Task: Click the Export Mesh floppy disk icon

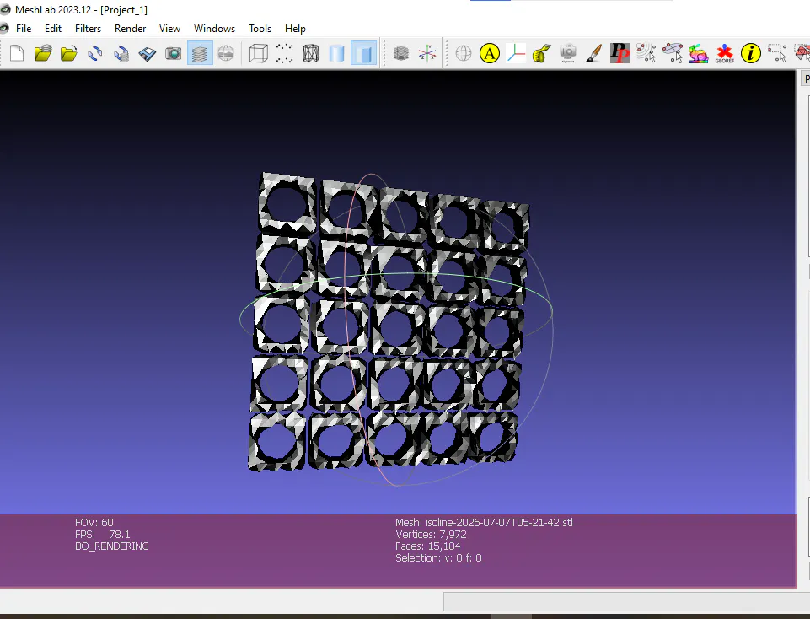Action: point(148,53)
